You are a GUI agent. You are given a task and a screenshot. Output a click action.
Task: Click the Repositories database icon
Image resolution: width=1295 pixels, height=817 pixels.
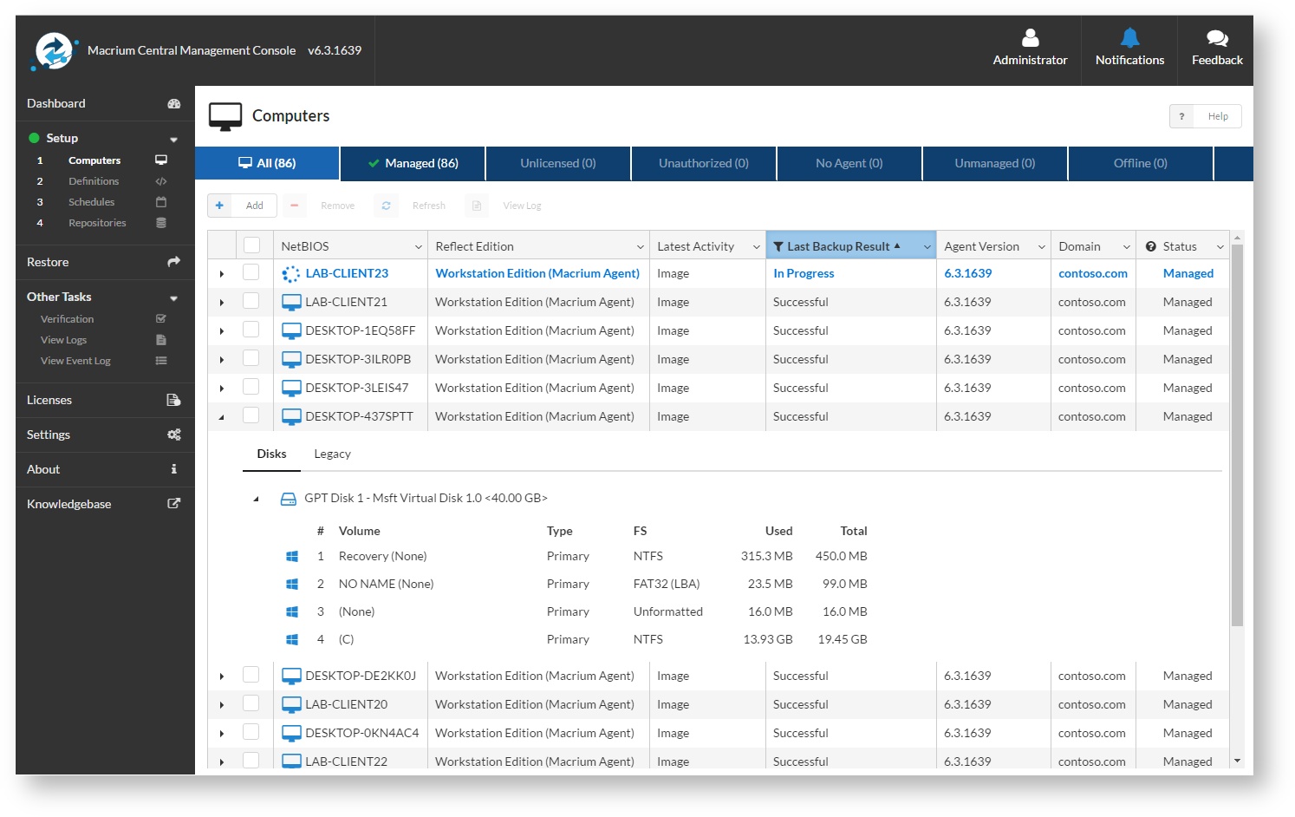tap(161, 223)
